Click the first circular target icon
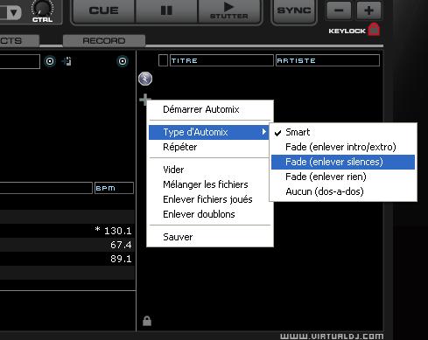 tap(50, 61)
